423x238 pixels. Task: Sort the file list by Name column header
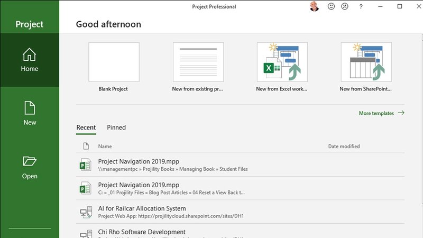(105, 147)
